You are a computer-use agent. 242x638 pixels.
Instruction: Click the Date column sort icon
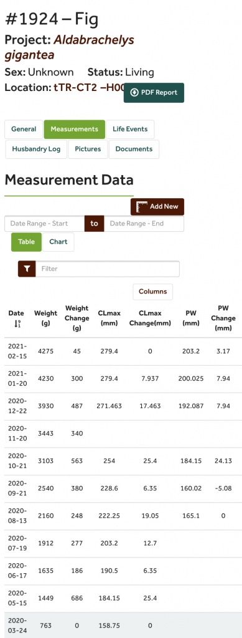click(16, 323)
